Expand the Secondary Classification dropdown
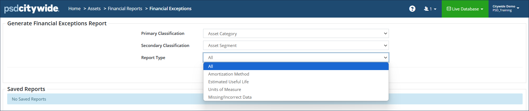Image resolution: width=529 pixels, height=111 pixels. tap(296, 46)
